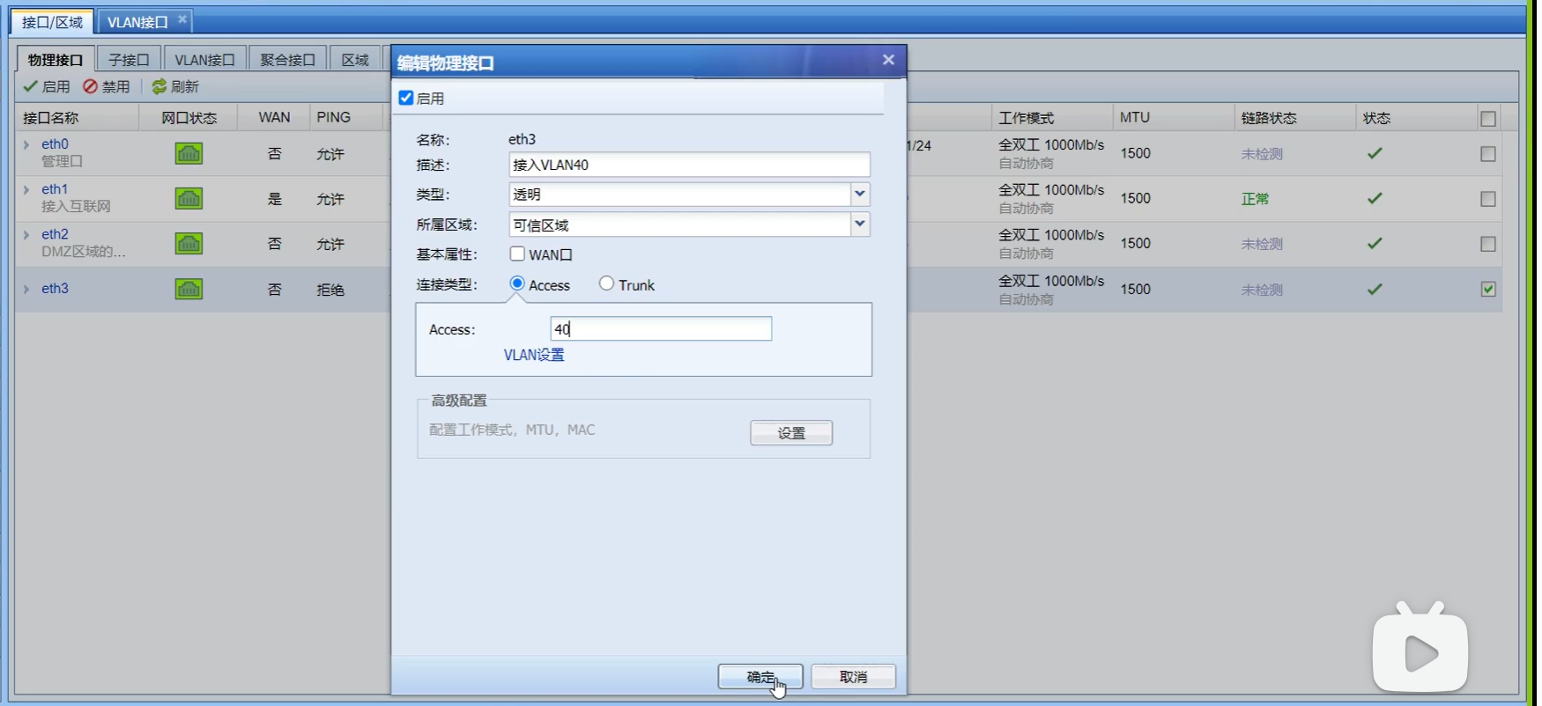The height and width of the screenshot is (706, 1542).
Task: Click the eth2 status checkmark
Action: point(1375,244)
